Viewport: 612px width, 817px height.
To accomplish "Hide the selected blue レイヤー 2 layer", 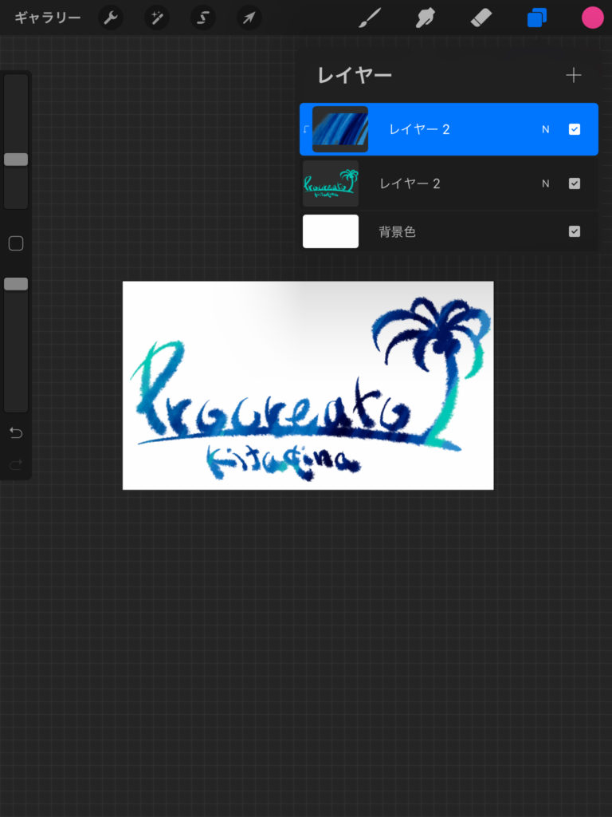I will pos(574,129).
